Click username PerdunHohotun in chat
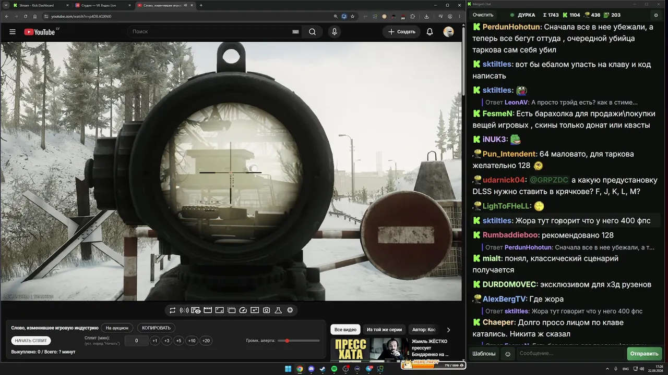Viewport: 668px width, 375px height. [x=511, y=27]
